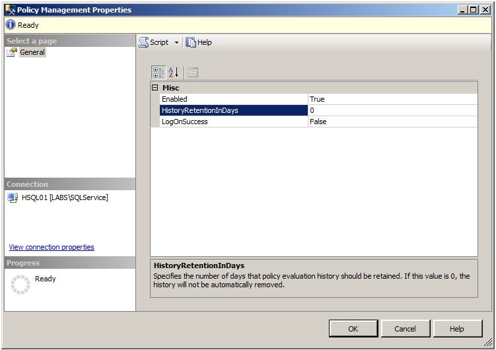Maximize the Policy Management Properties window
The height and width of the screenshot is (350, 496).
474,10
